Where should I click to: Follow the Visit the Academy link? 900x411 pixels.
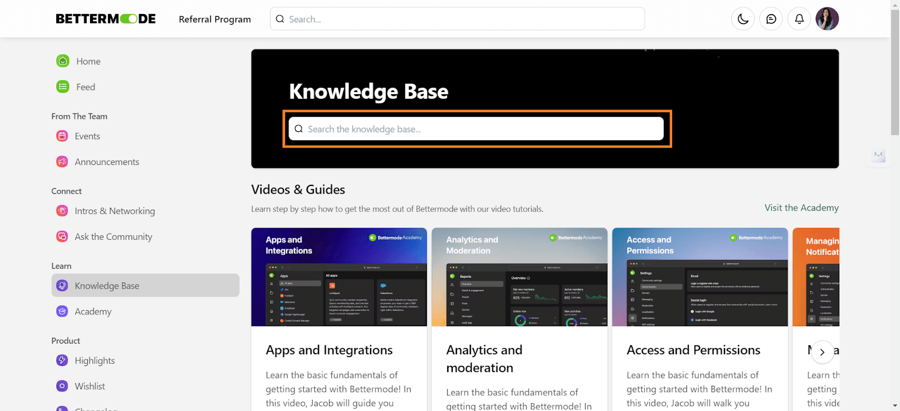pyautogui.click(x=802, y=208)
